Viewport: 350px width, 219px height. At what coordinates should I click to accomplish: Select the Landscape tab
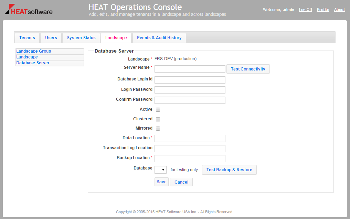[x=116, y=38]
